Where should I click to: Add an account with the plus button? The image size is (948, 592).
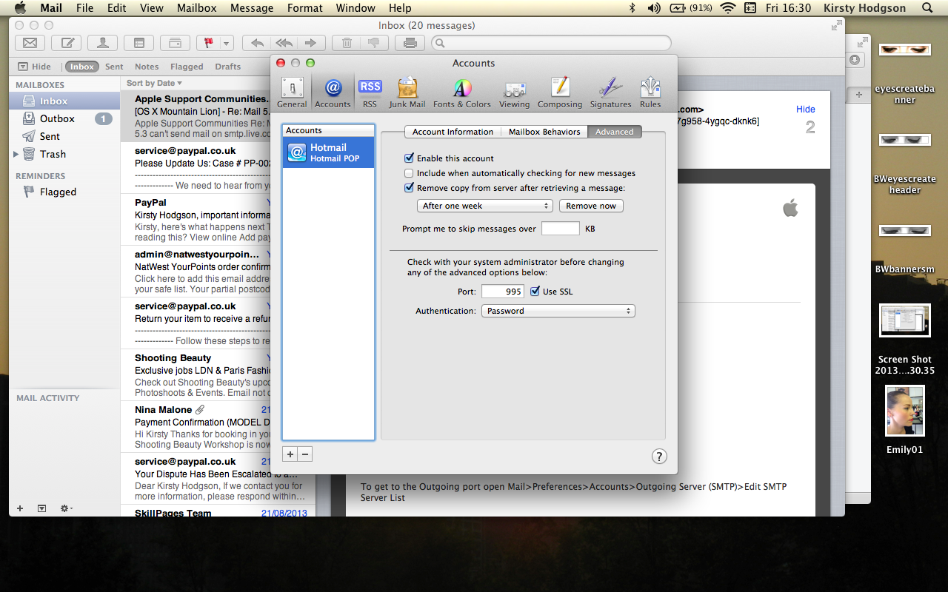point(290,454)
